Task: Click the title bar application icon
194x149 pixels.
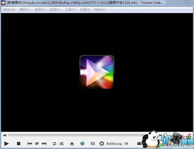Action: [x=3, y=2]
